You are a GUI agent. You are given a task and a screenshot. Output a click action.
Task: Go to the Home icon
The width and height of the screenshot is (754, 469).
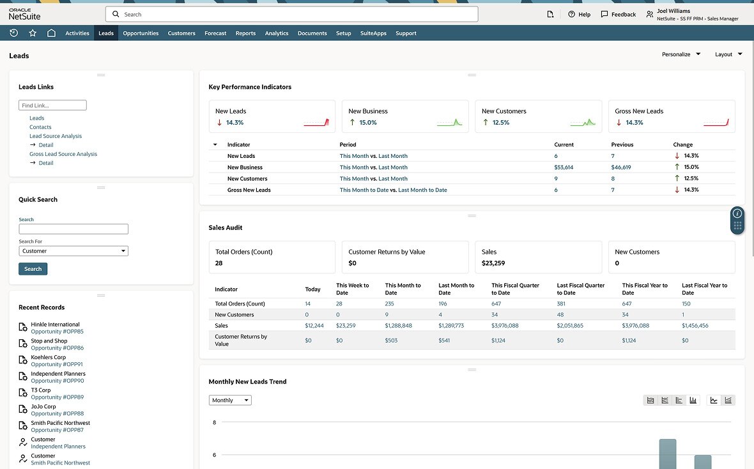coord(51,33)
